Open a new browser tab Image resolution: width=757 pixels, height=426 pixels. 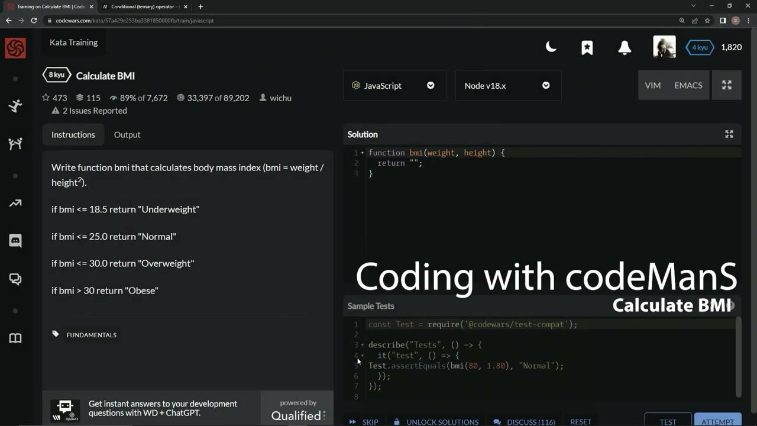coord(200,7)
